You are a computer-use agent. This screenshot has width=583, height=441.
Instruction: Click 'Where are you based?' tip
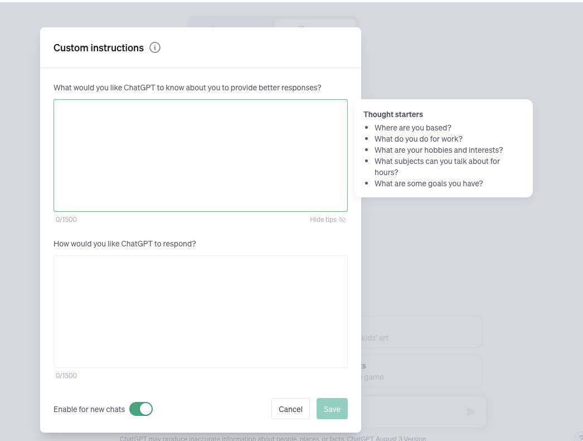[412, 128]
